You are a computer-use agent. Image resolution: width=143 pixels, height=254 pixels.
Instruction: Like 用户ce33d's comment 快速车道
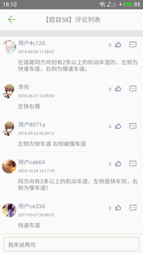[118, 208]
